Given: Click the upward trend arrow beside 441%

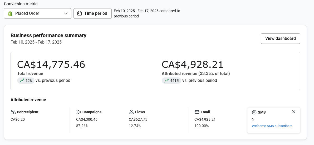Looking at the screenshot, I should coord(166,81).
